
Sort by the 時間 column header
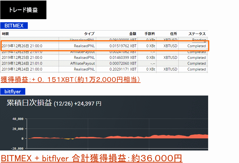[x=5, y=34]
